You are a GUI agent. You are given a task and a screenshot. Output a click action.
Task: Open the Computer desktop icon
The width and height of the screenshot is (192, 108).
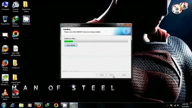pyautogui.click(x=5, y=6)
